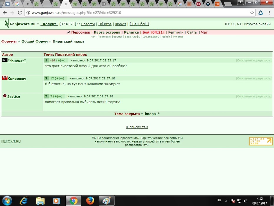Click the 4x4 sublink
This screenshot has height=206, width=274.
pyautogui.click(x=93, y=37)
